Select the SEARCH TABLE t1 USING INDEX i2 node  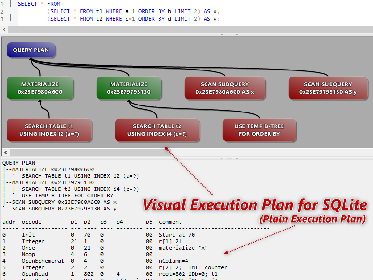point(49,130)
